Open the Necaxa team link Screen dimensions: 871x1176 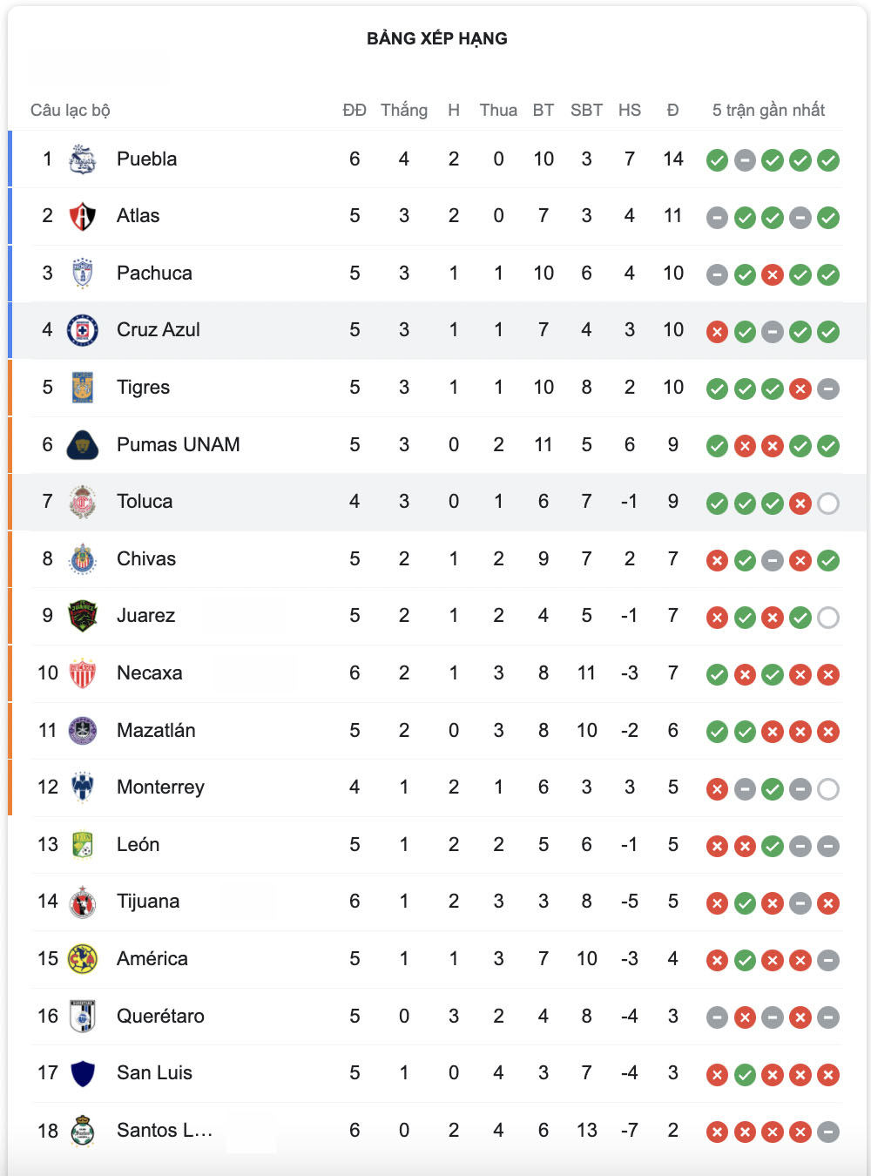pos(150,673)
